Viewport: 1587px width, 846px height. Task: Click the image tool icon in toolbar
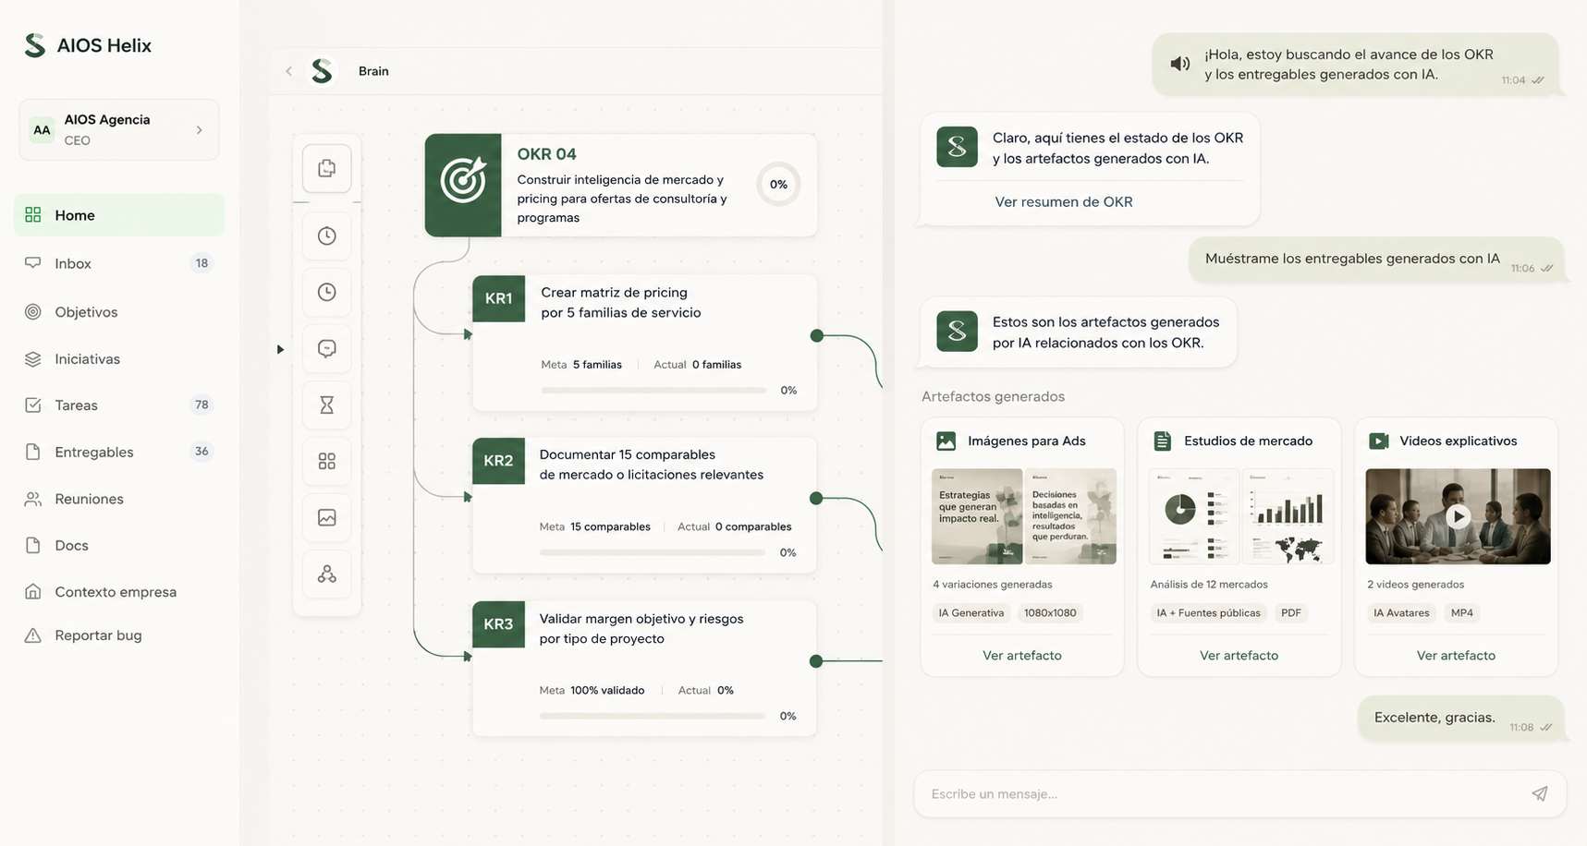pos(327,517)
